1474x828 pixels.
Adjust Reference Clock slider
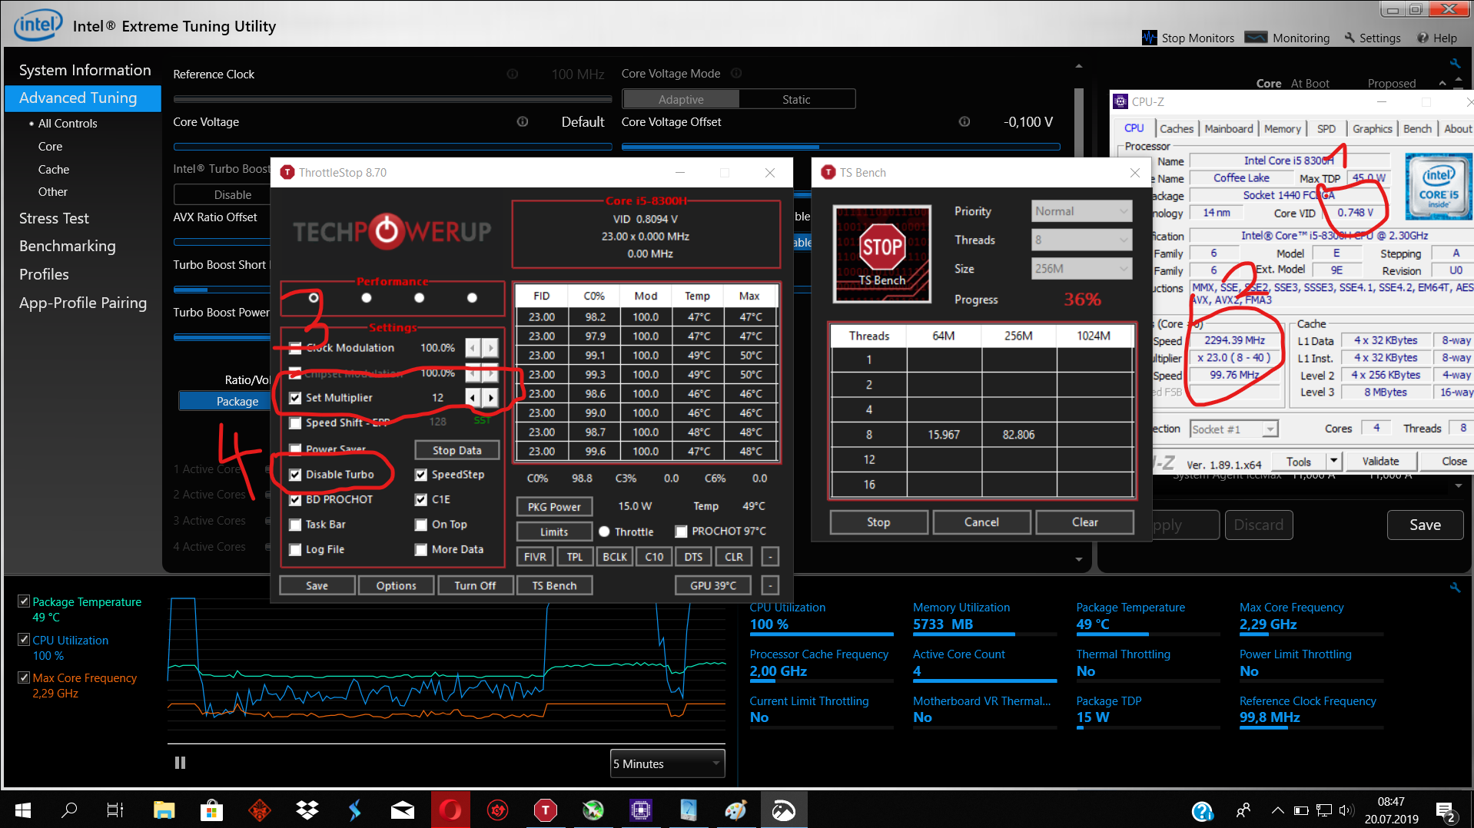tap(393, 98)
